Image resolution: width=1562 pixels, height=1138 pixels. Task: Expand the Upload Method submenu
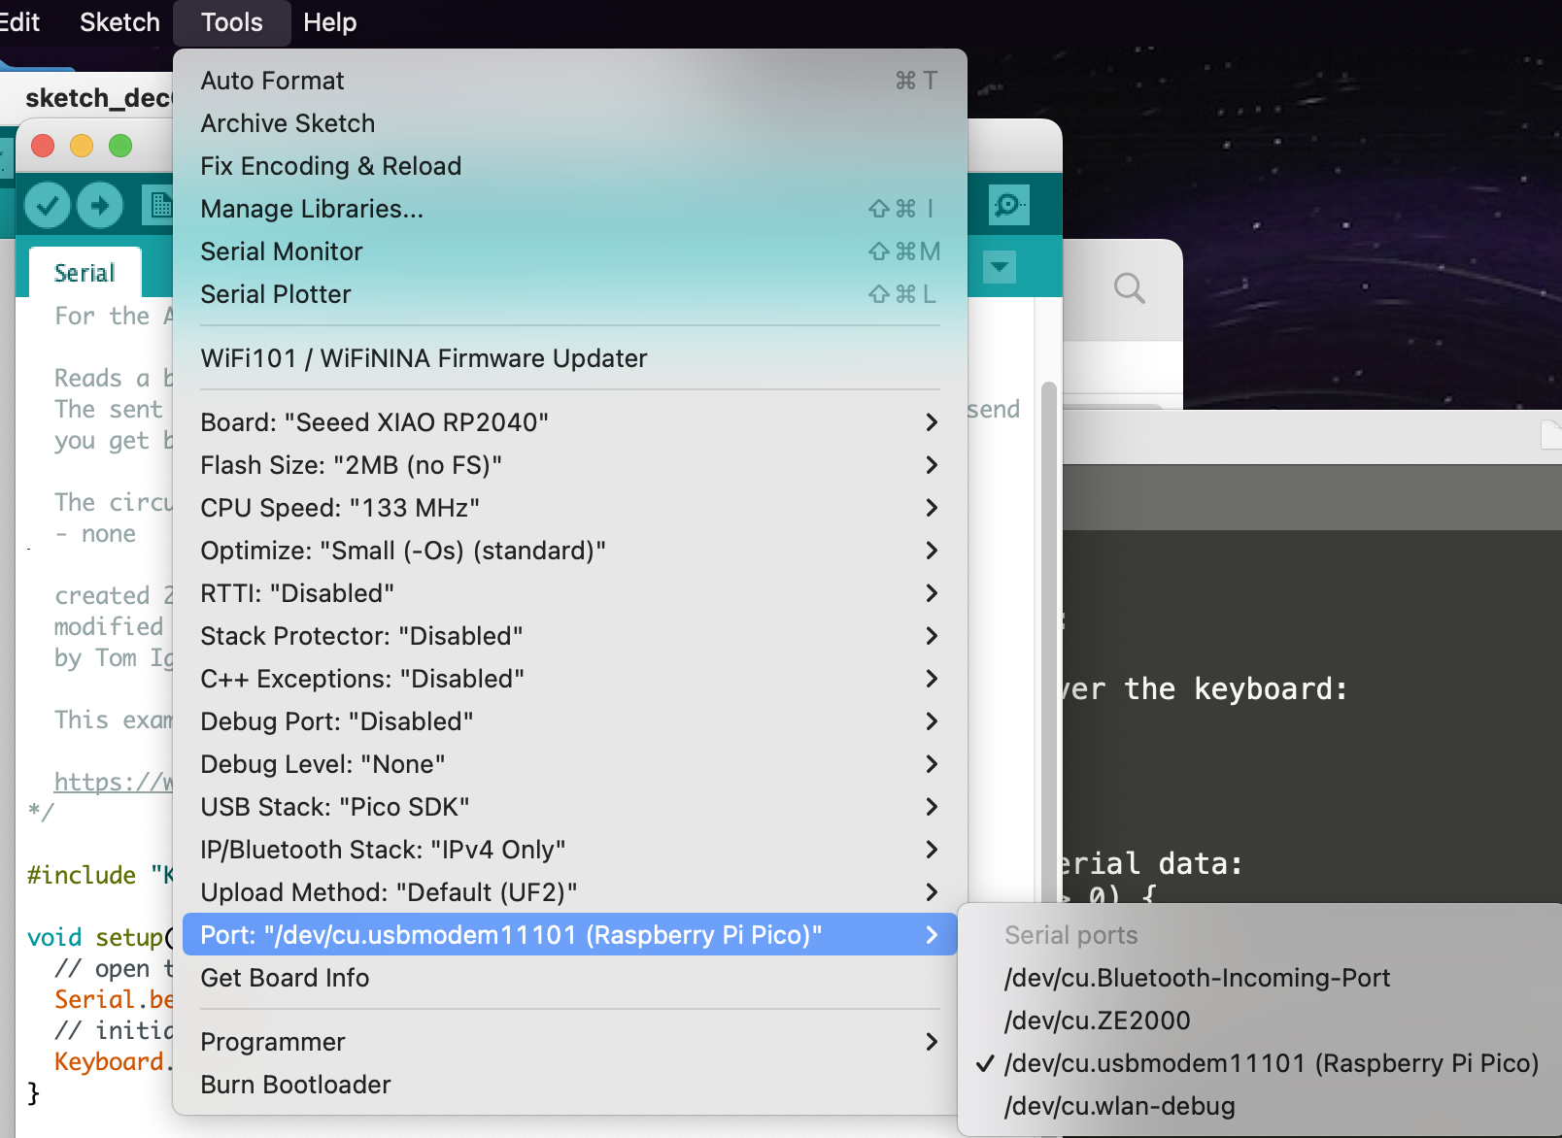click(569, 892)
